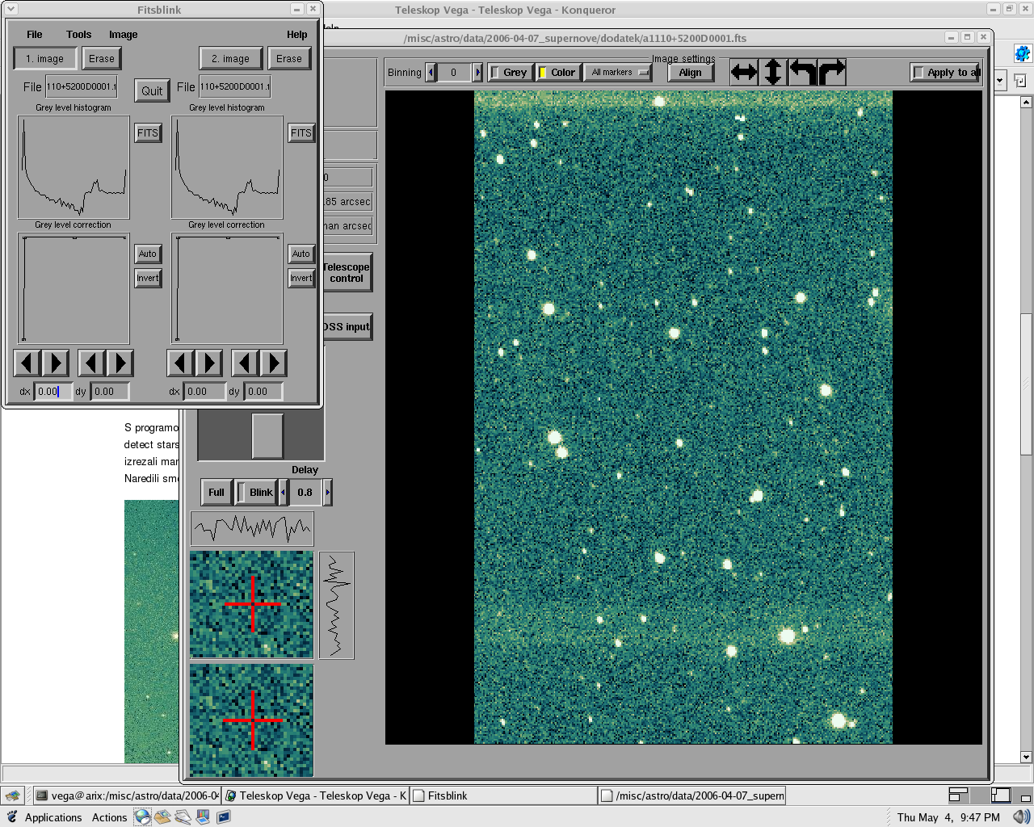Open the Help menu in Fitsblink
This screenshot has width=1034, height=827.
(297, 35)
